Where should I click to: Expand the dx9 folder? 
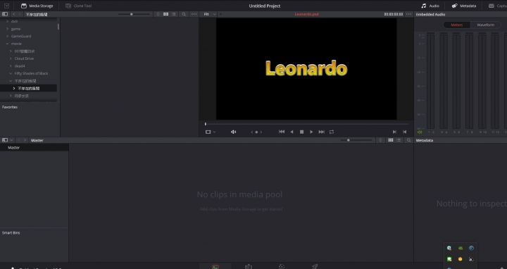pos(8,21)
